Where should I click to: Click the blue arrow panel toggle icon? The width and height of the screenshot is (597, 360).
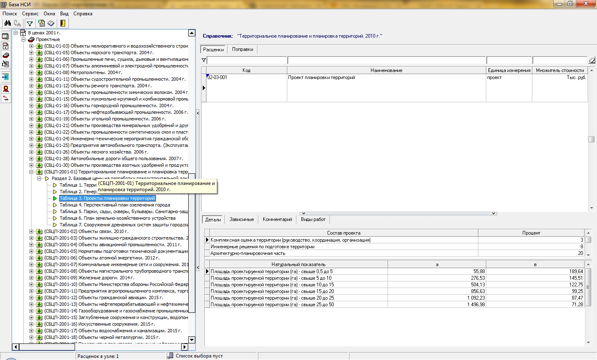[x=5, y=77]
